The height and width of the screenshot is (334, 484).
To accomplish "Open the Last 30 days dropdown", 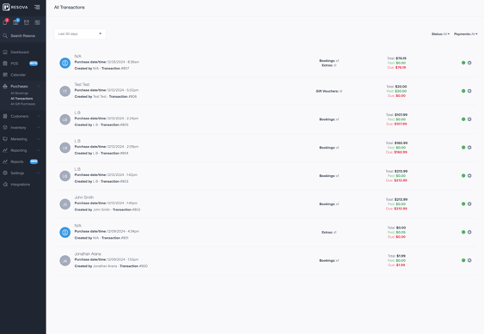I will point(80,34).
